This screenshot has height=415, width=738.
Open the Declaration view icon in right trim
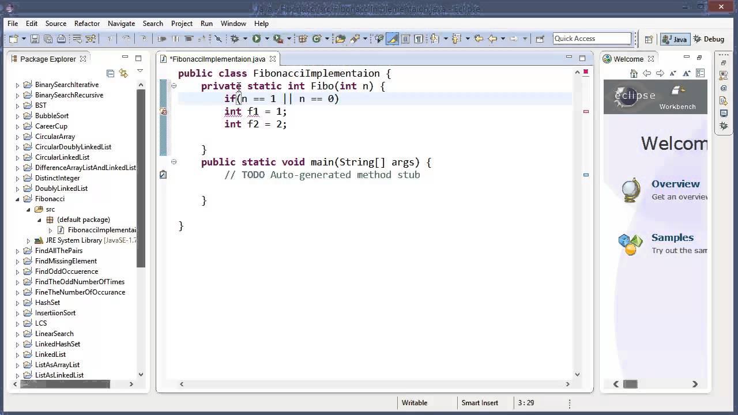(724, 101)
